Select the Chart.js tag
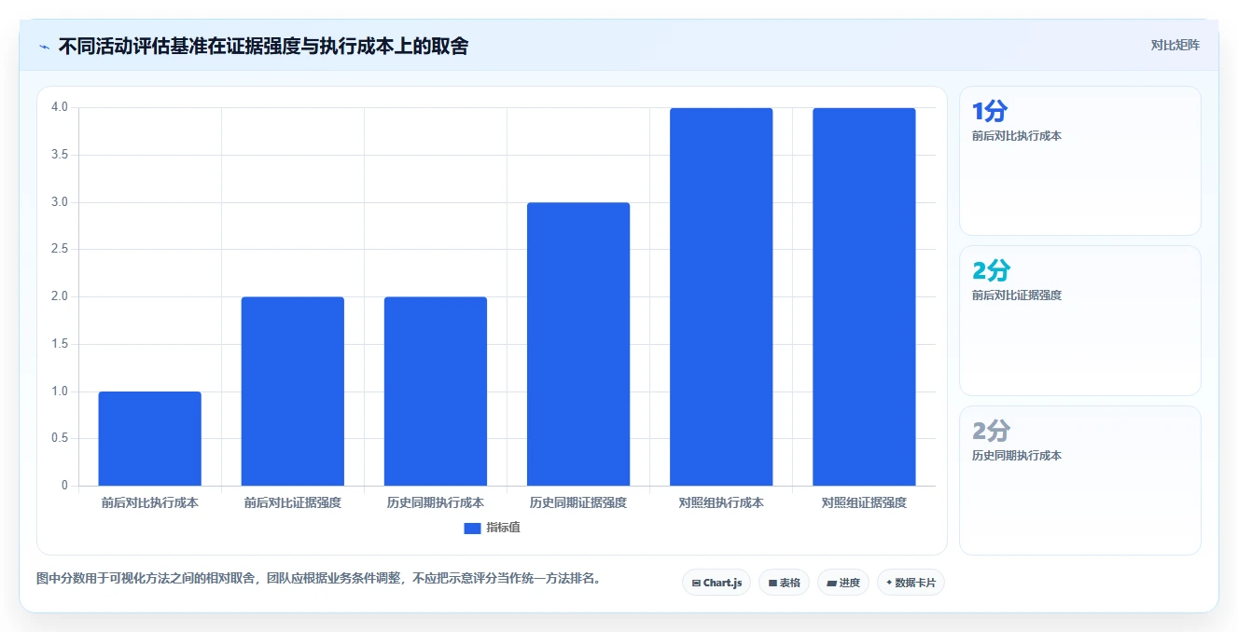 (x=716, y=583)
